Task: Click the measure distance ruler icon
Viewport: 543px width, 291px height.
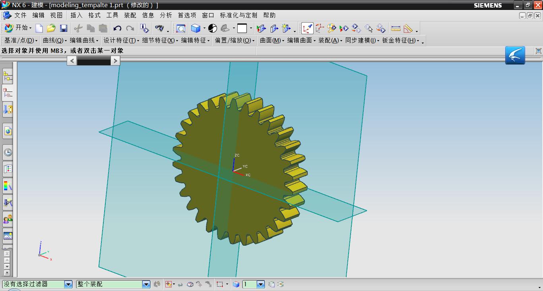Action: click(x=396, y=28)
